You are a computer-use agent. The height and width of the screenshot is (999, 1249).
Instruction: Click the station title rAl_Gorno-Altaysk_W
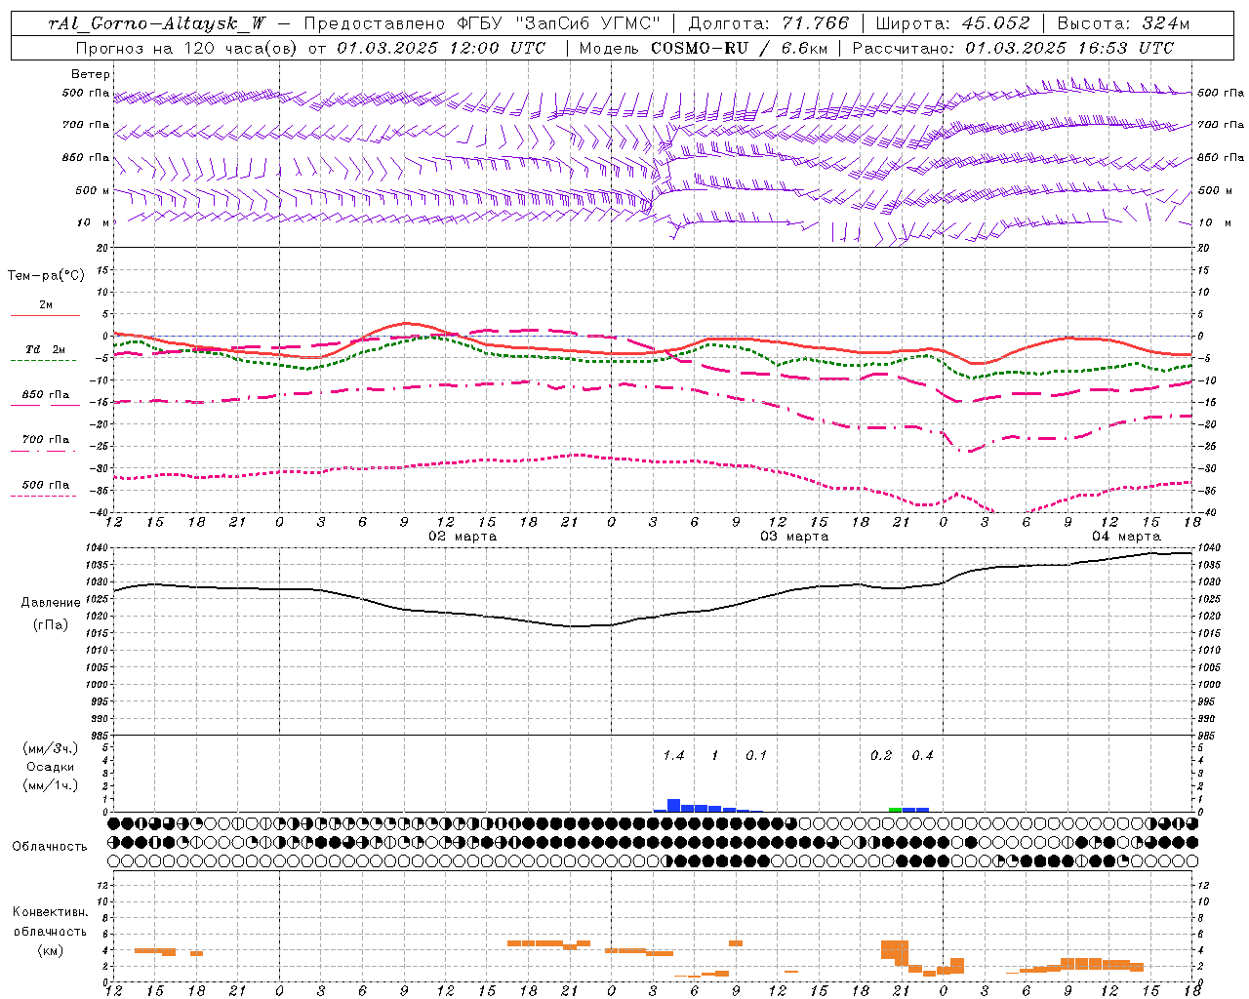coord(156,23)
